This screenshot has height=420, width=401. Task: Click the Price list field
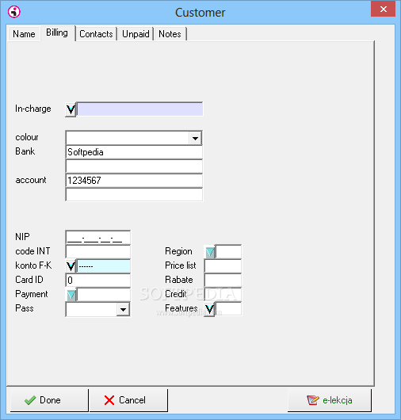pyautogui.click(x=223, y=266)
